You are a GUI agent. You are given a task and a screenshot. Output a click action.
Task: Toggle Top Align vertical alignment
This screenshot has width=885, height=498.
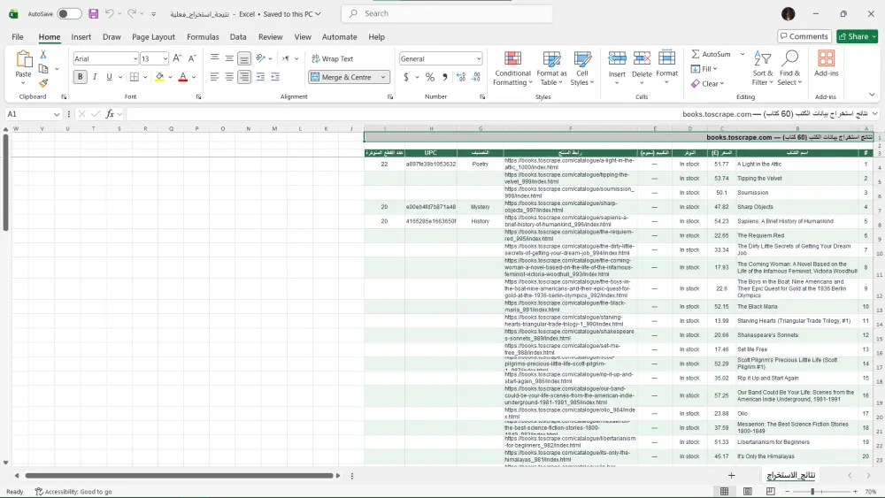tap(214, 58)
